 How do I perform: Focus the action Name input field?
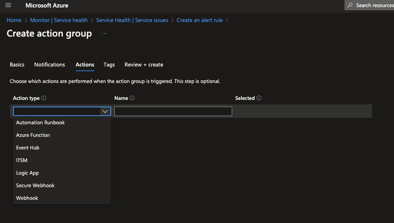coord(173,111)
